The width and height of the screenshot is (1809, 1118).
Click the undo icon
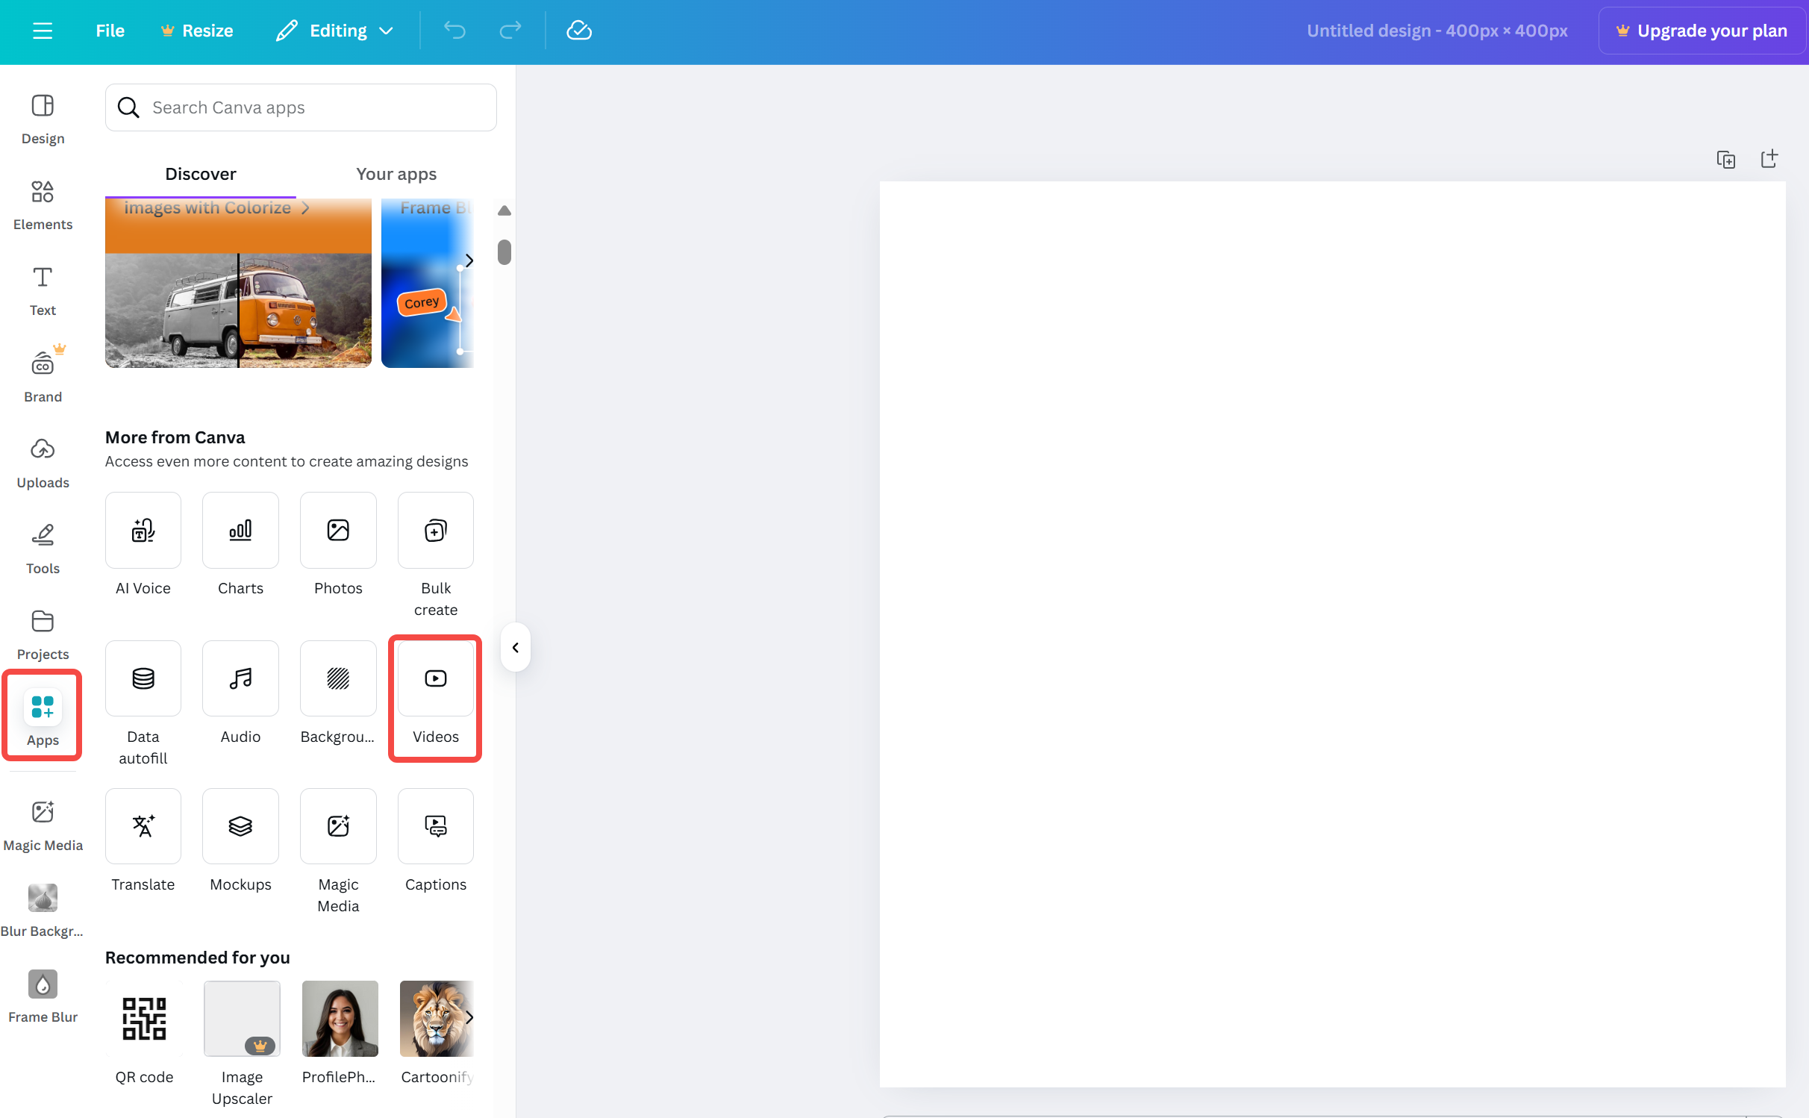click(x=454, y=30)
